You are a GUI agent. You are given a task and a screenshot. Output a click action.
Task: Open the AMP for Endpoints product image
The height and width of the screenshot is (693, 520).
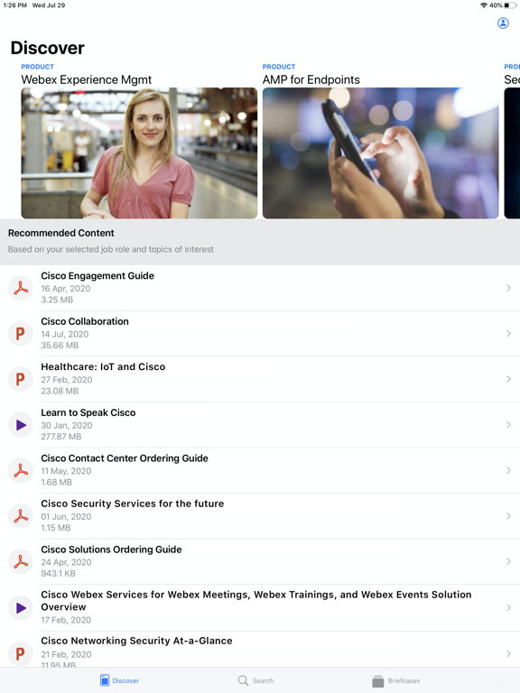point(380,152)
